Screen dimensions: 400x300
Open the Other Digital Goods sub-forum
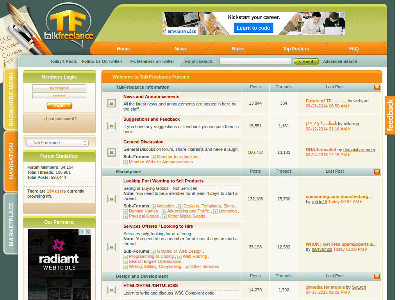point(186,216)
